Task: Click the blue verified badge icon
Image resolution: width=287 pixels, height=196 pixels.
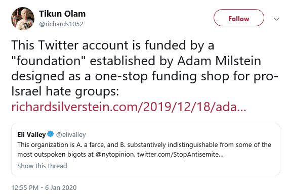Action: (x=50, y=134)
